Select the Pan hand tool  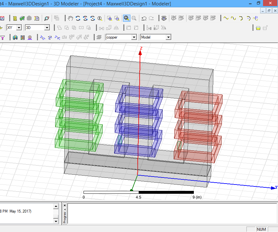tap(70, 18)
